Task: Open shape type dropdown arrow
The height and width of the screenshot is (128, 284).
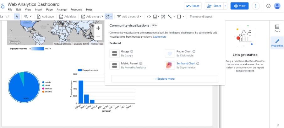Action: [x=183, y=16]
